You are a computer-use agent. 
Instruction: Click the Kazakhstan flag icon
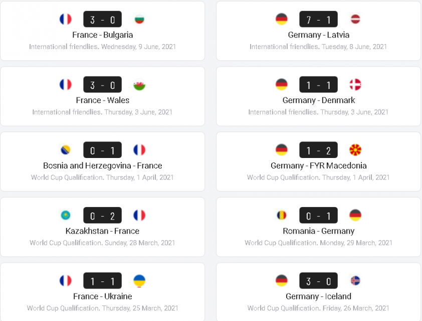pyautogui.click(x=66, y=215)
